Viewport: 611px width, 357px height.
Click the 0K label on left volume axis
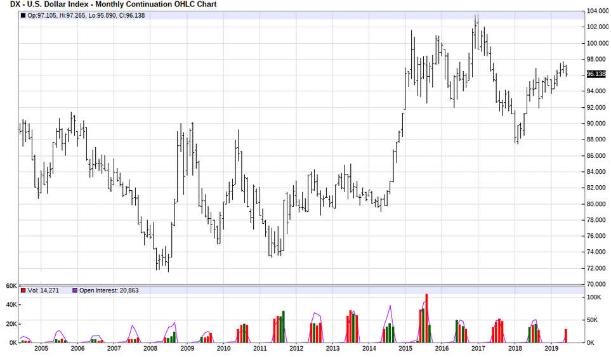[13, 342]
